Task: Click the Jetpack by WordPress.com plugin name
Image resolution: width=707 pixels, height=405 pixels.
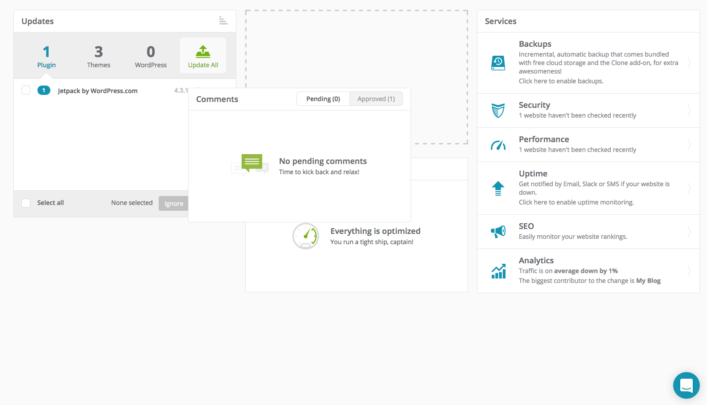Action: click(x=98, y=91)
